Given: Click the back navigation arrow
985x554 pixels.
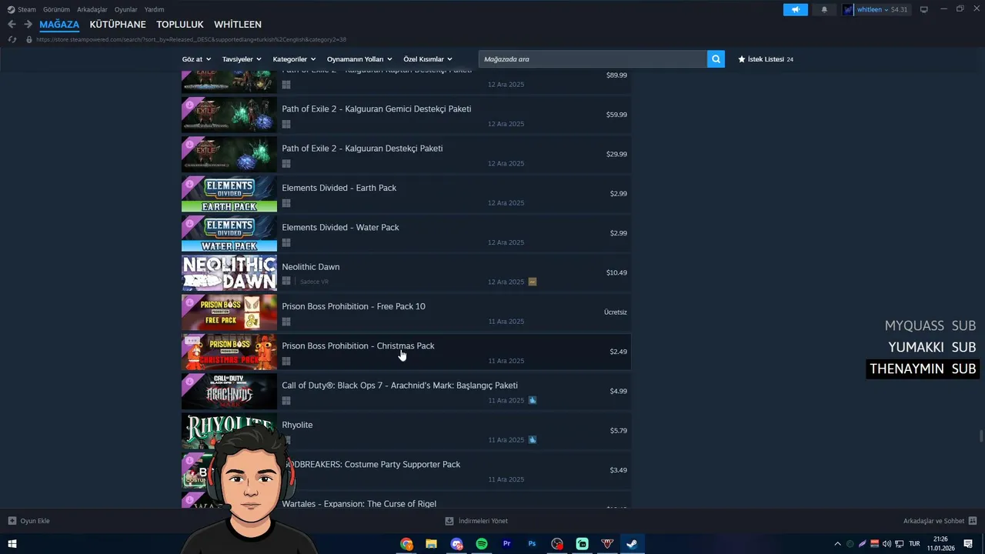Looking at the screenshot, I should pyautogui.click(x=12, y=25).
